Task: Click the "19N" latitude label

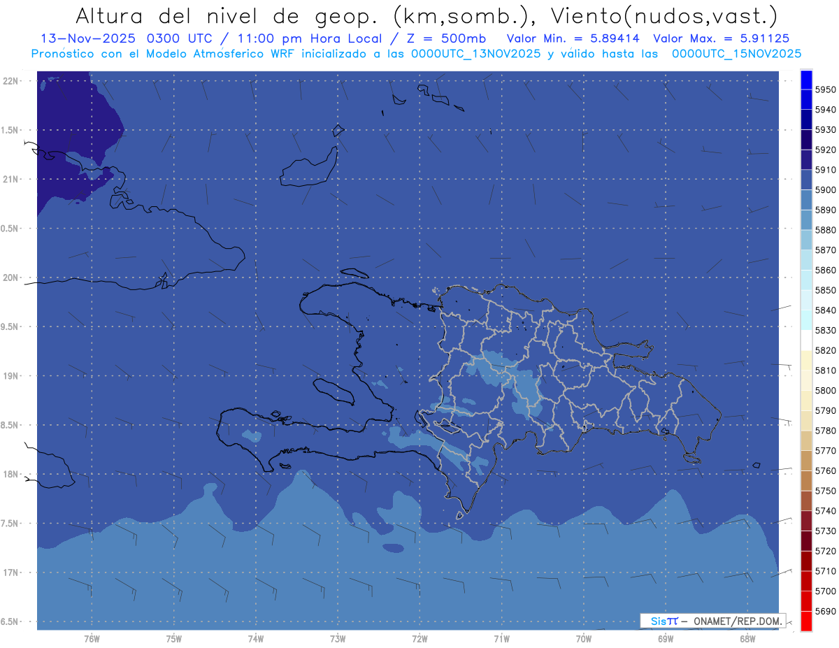Action: point(11,375)
